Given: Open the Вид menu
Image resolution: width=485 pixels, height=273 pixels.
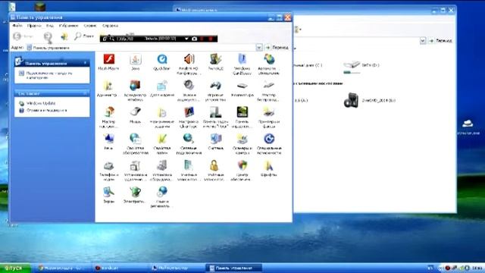Looking at the screenshot, I should click(x=50, y=26).
